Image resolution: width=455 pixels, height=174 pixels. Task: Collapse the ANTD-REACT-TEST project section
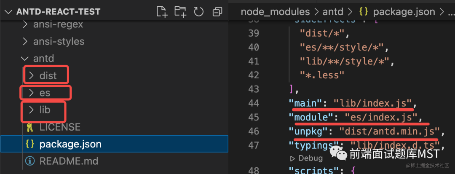(x=9, y=12)
